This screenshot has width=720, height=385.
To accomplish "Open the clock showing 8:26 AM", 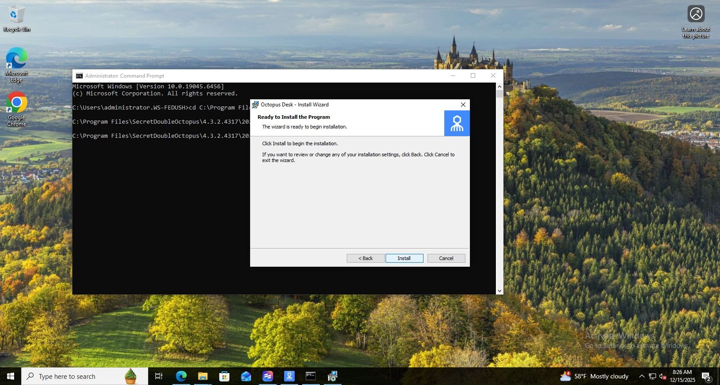I will (x=682, y=376).
